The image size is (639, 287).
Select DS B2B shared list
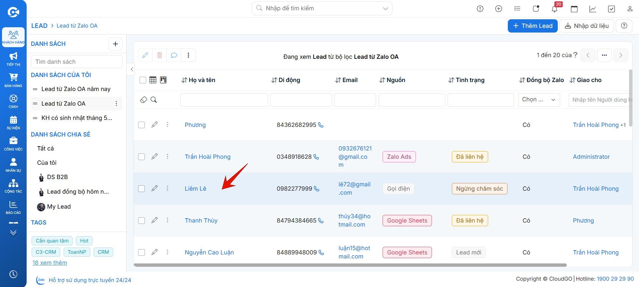(57, 177)
